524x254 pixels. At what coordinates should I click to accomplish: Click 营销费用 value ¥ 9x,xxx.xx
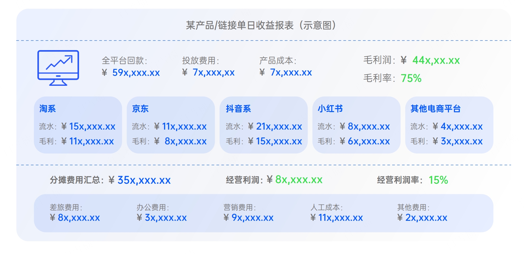(x=249, y=218)
